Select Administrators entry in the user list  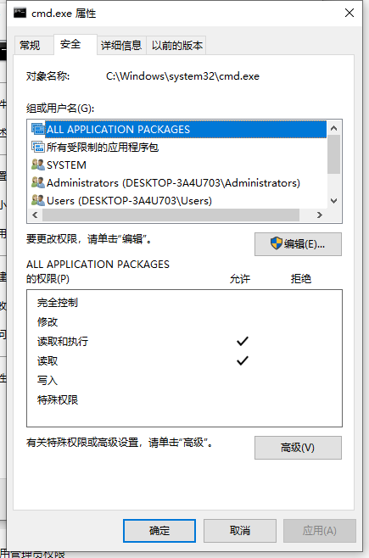pos(173,182)
